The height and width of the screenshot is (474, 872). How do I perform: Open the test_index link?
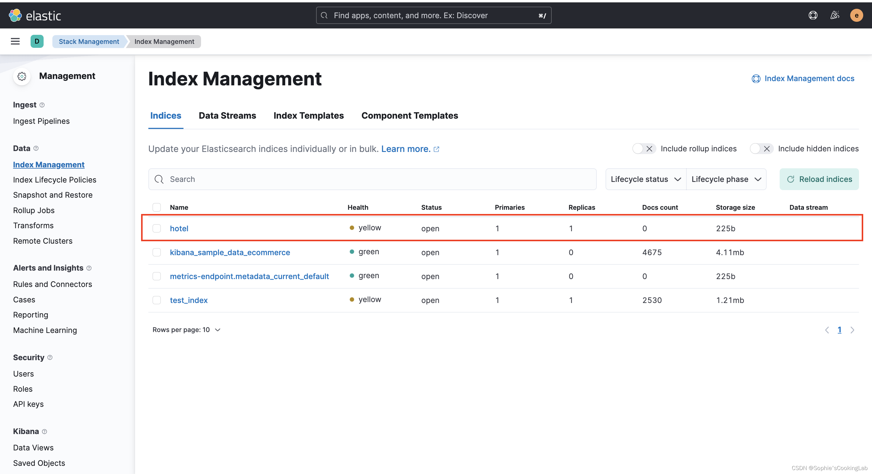pyautogui.click(x=189, y=300)
